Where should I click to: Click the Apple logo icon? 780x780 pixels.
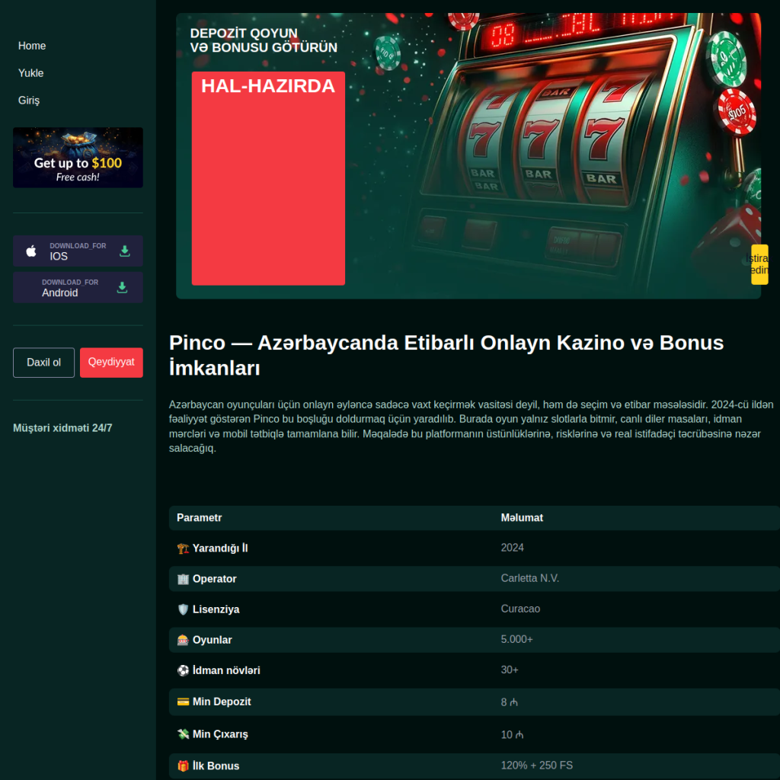pyautogui.click(x=31, y=251)
